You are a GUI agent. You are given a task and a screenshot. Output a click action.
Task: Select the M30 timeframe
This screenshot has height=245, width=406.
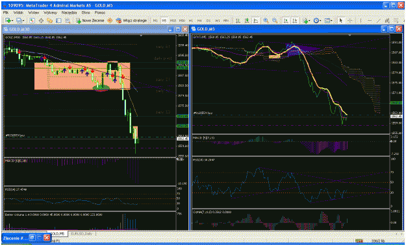pos(182,21)
